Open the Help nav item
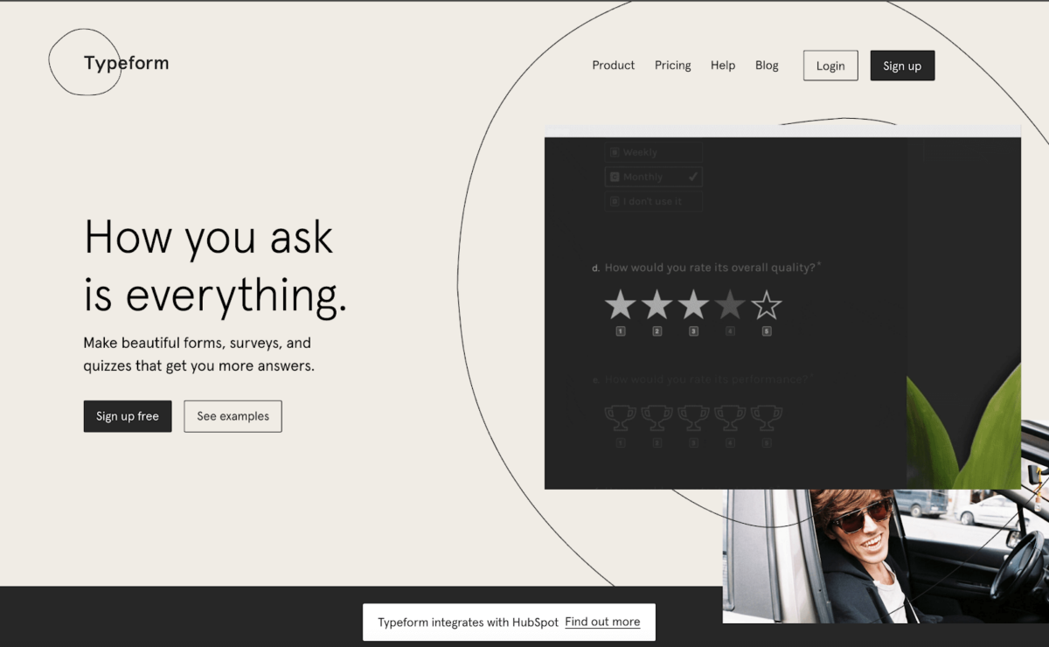 (722, 66)
